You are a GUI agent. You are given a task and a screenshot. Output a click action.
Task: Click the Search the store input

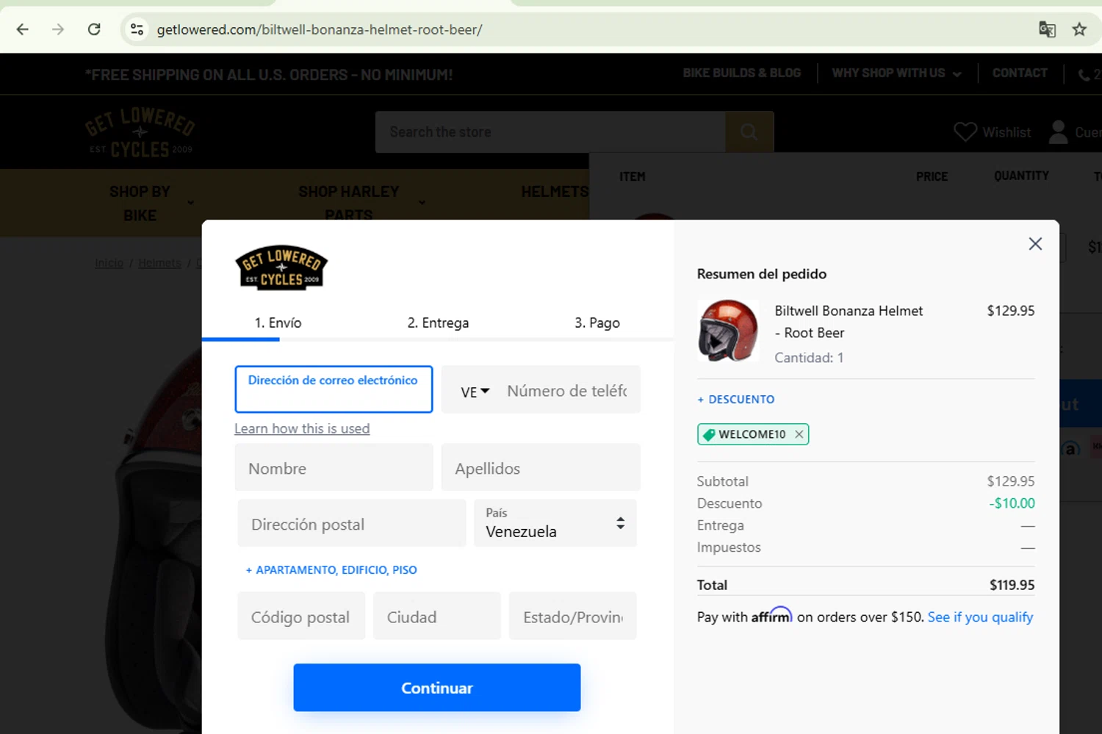coord(550,132)
